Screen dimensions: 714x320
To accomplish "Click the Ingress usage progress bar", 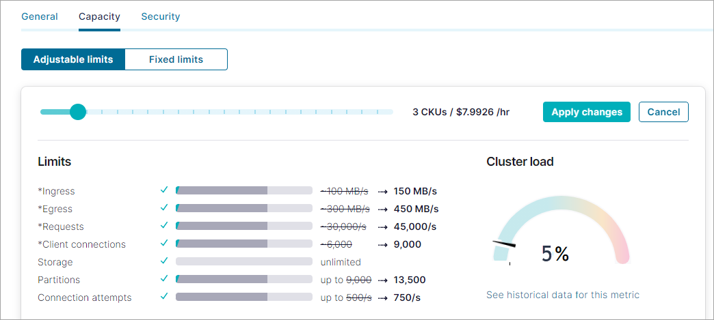I will (244, 191).
